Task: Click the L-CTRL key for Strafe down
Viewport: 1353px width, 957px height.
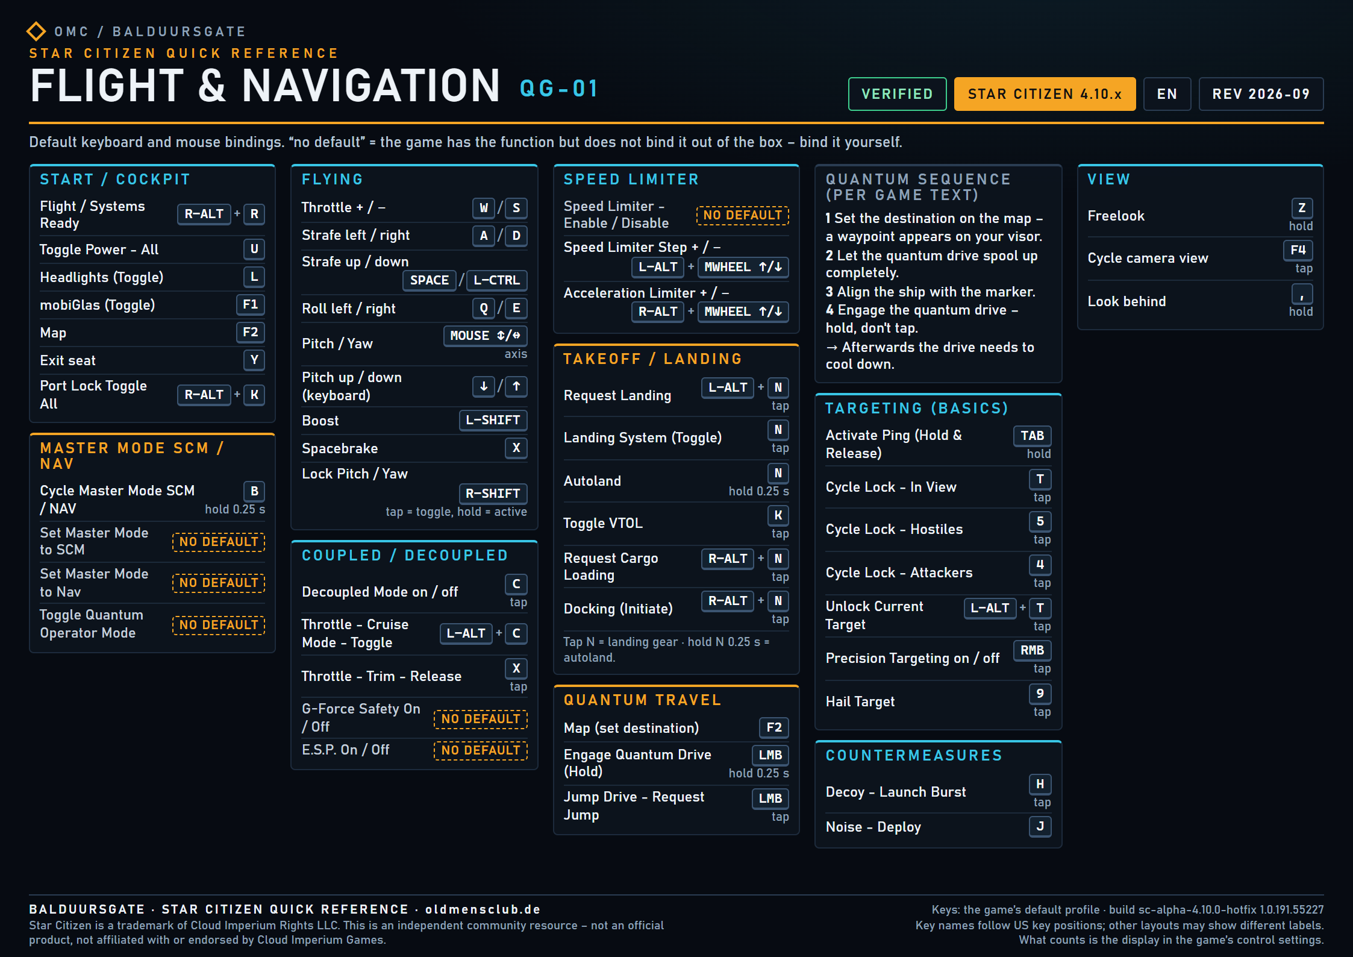Action: click(x=497, y=280)
